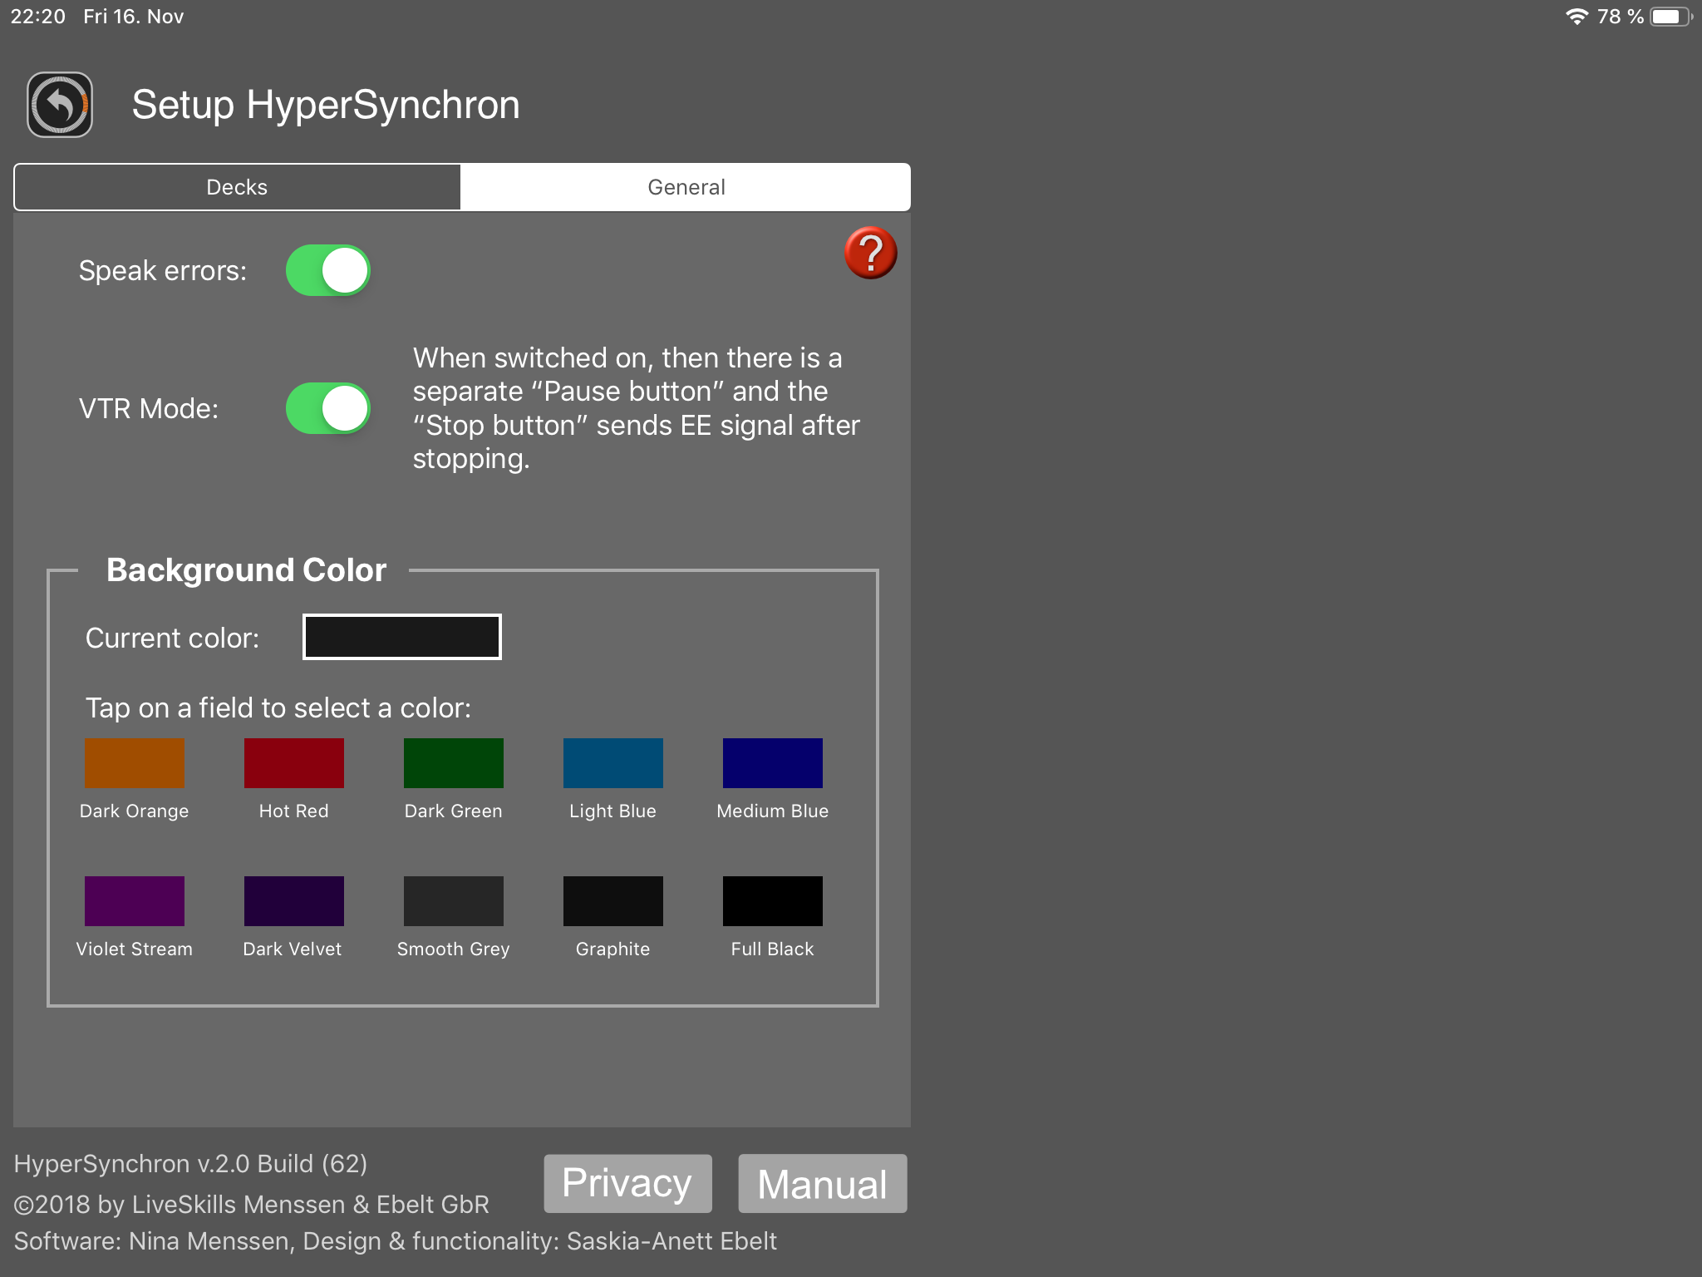
Task: Tap the 78 % battery percentage
Action: pos(1620,17)
